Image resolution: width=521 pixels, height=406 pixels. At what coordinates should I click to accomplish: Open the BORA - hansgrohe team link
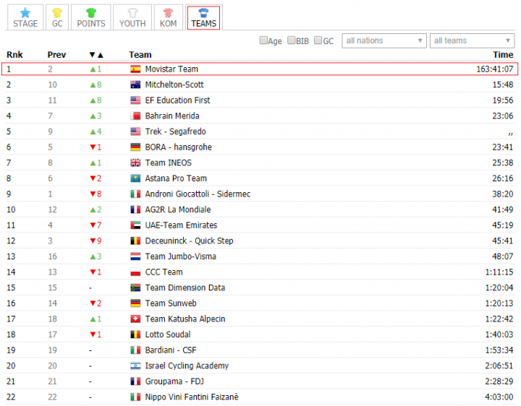tap(179, 147)
